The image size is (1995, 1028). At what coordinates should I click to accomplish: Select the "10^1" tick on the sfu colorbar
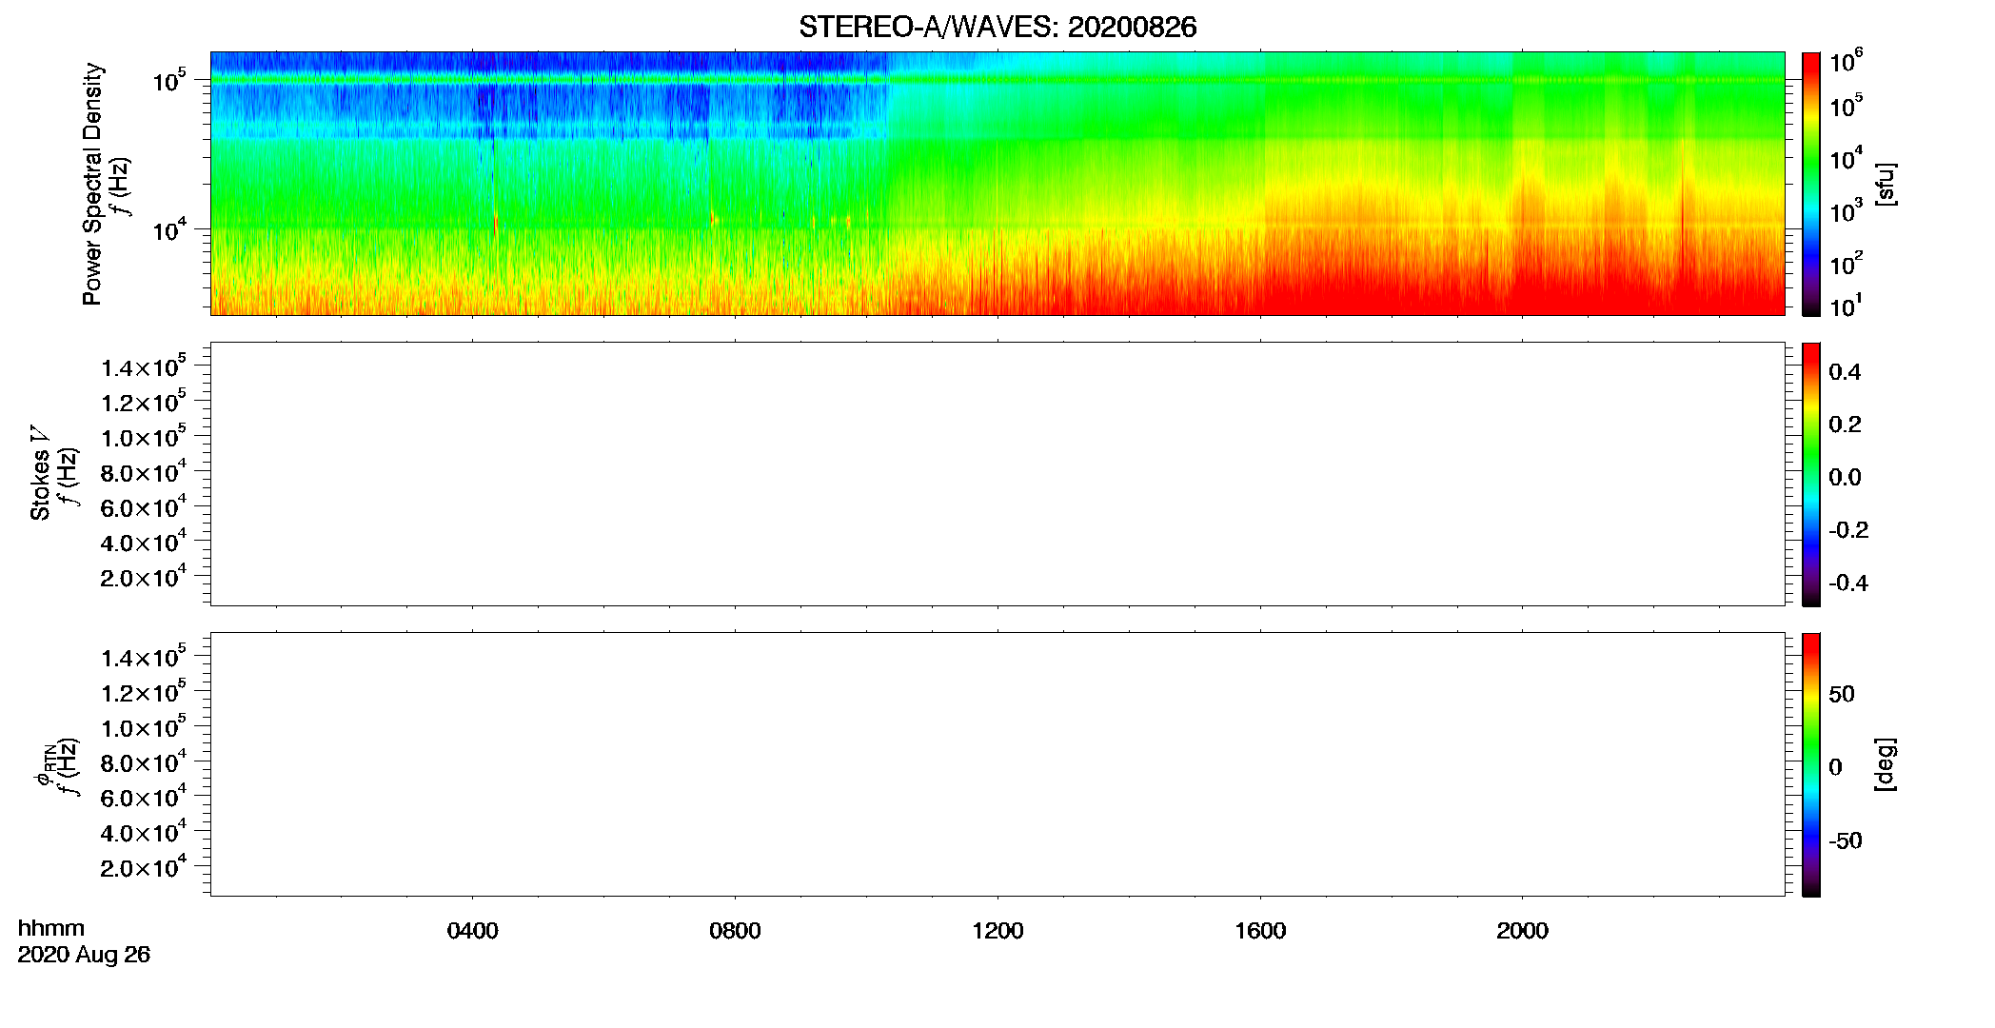(x=1847, y=306)
